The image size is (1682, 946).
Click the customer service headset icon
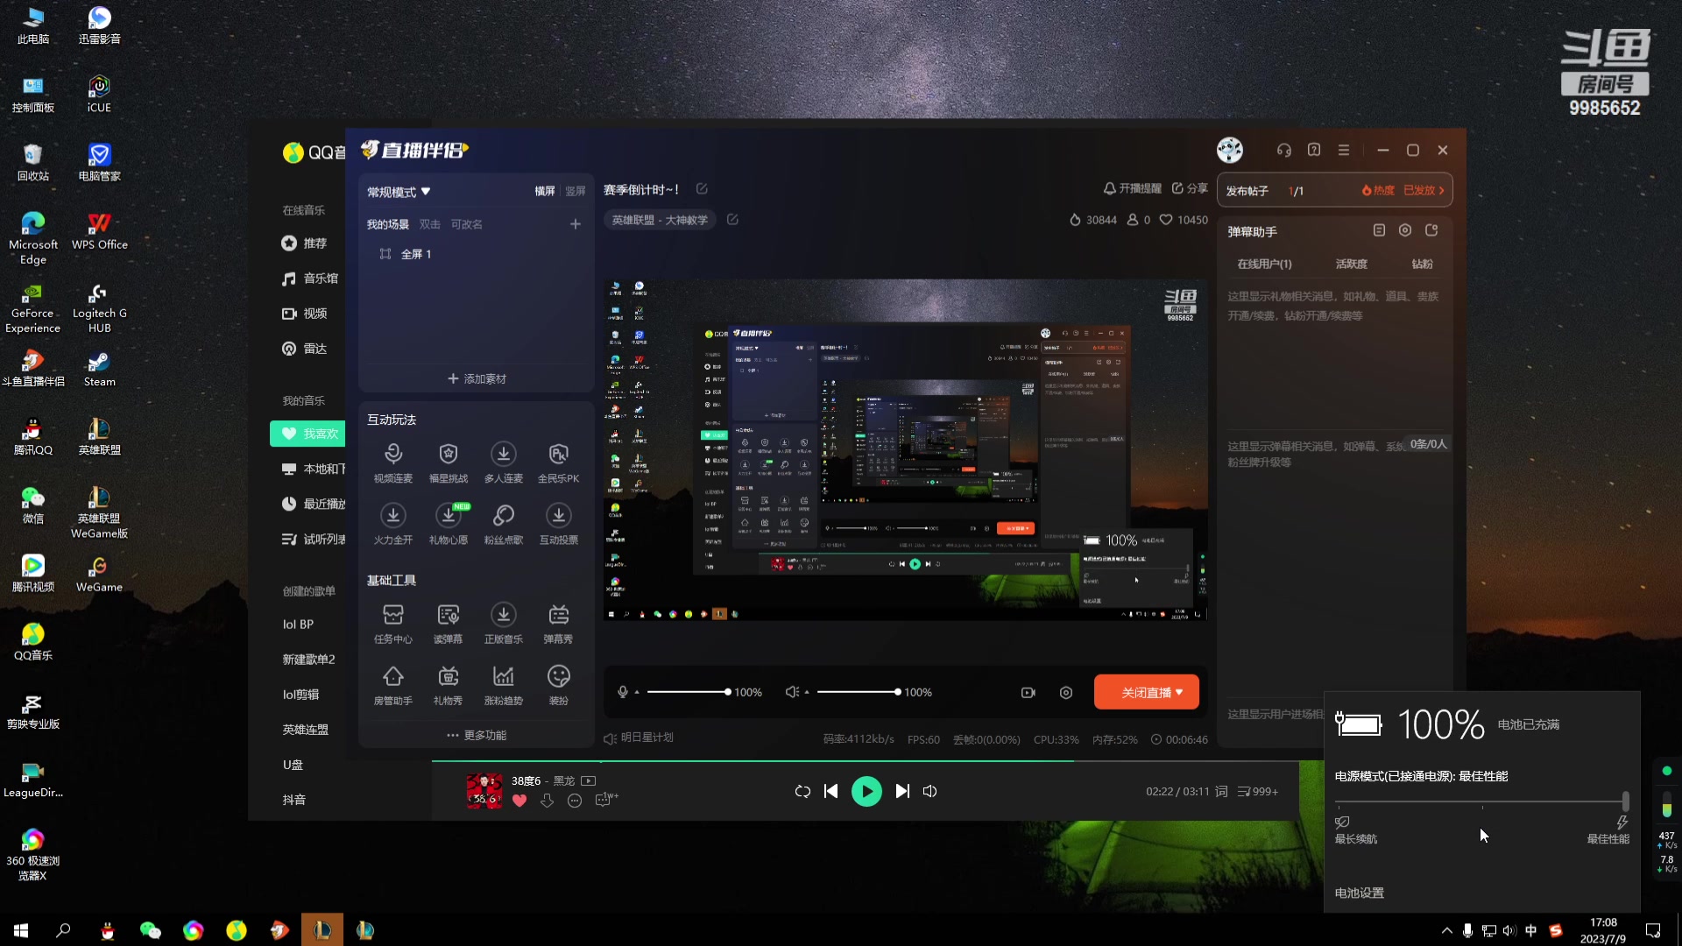[x=1284, y=150]
